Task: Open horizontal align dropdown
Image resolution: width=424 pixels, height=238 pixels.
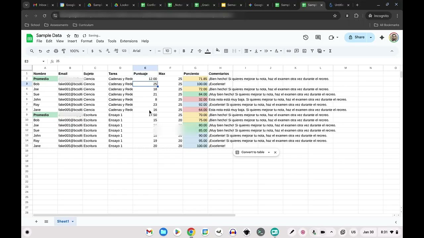Action: tap(248, 51)
